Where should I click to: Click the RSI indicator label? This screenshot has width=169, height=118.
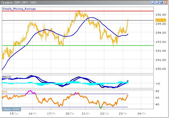coord(5,92)
